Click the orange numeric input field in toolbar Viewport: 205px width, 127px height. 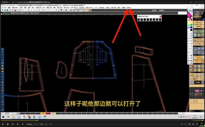(86, 10)
